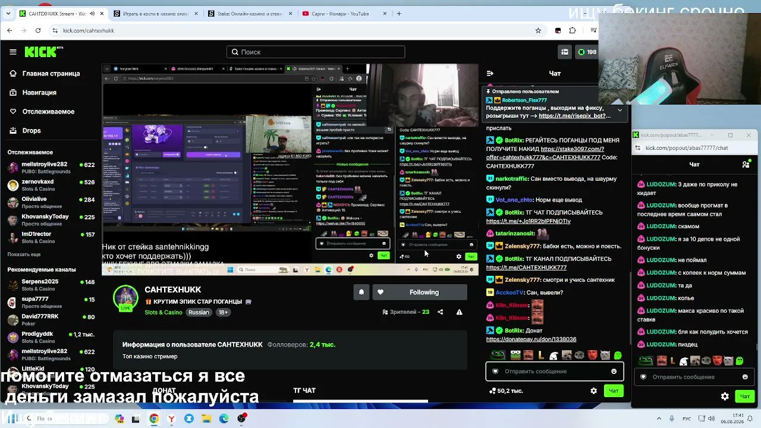Send with Чат button in popout window
This screenshot has height=428, width=761.
745,396
